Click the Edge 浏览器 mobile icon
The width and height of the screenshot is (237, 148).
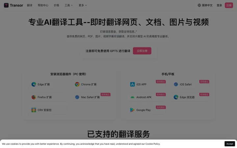point(176,97)
